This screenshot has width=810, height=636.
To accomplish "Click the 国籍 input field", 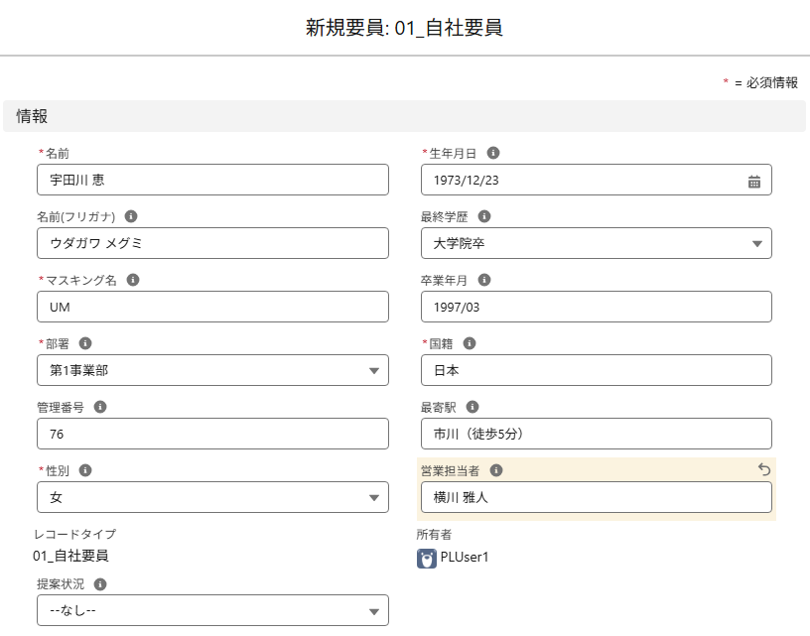I will tap(596, 370).
